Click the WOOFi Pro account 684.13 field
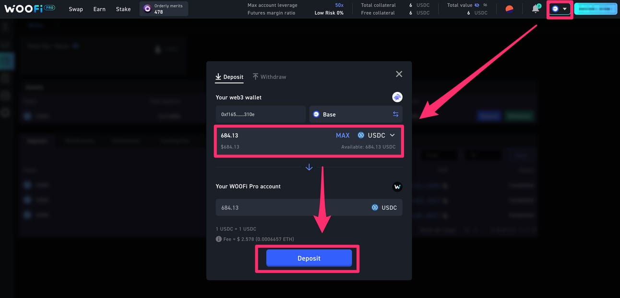This screenshot has width=620, height=298. coord(309,207)
